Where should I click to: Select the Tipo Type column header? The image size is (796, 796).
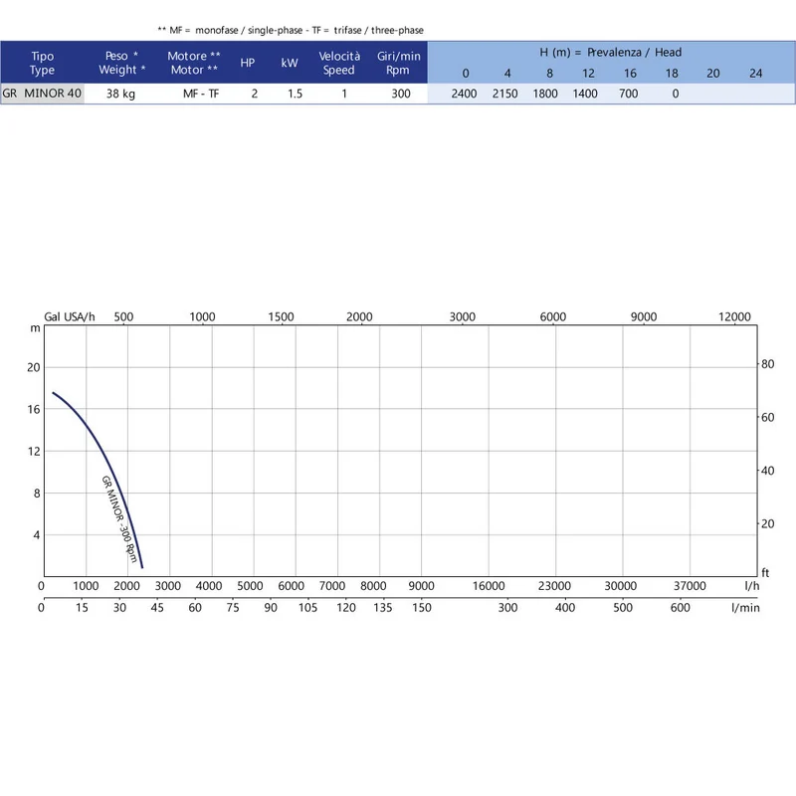pyautogui.click(x=42, y=63)
